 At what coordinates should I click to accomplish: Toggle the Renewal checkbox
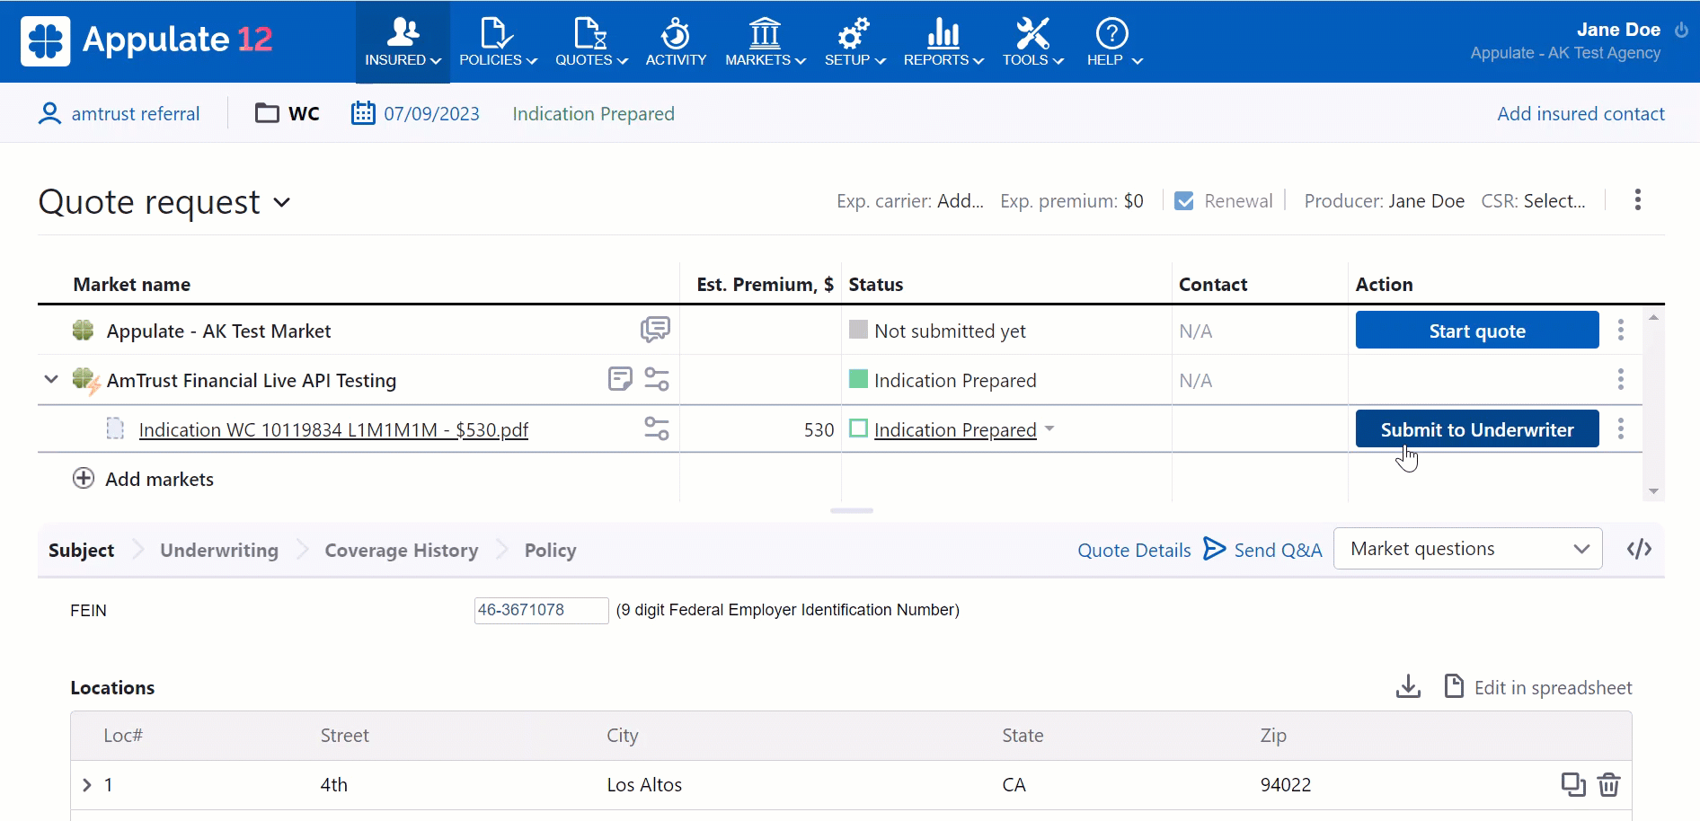click(1184, 201)
